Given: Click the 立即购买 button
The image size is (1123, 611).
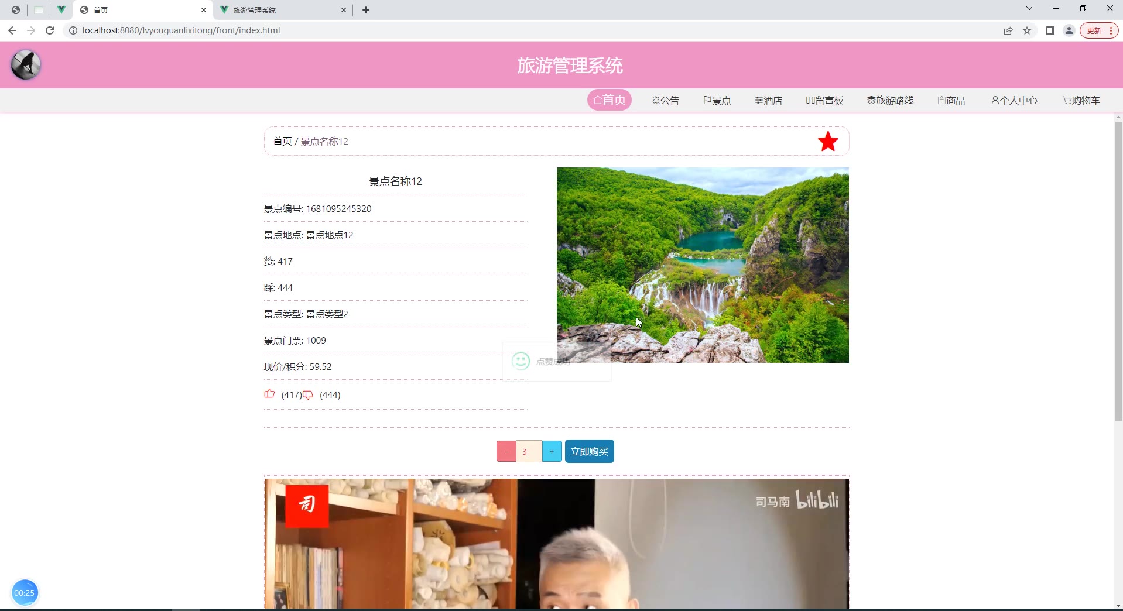Looking at the screenshot, I should tap(590, 451).
